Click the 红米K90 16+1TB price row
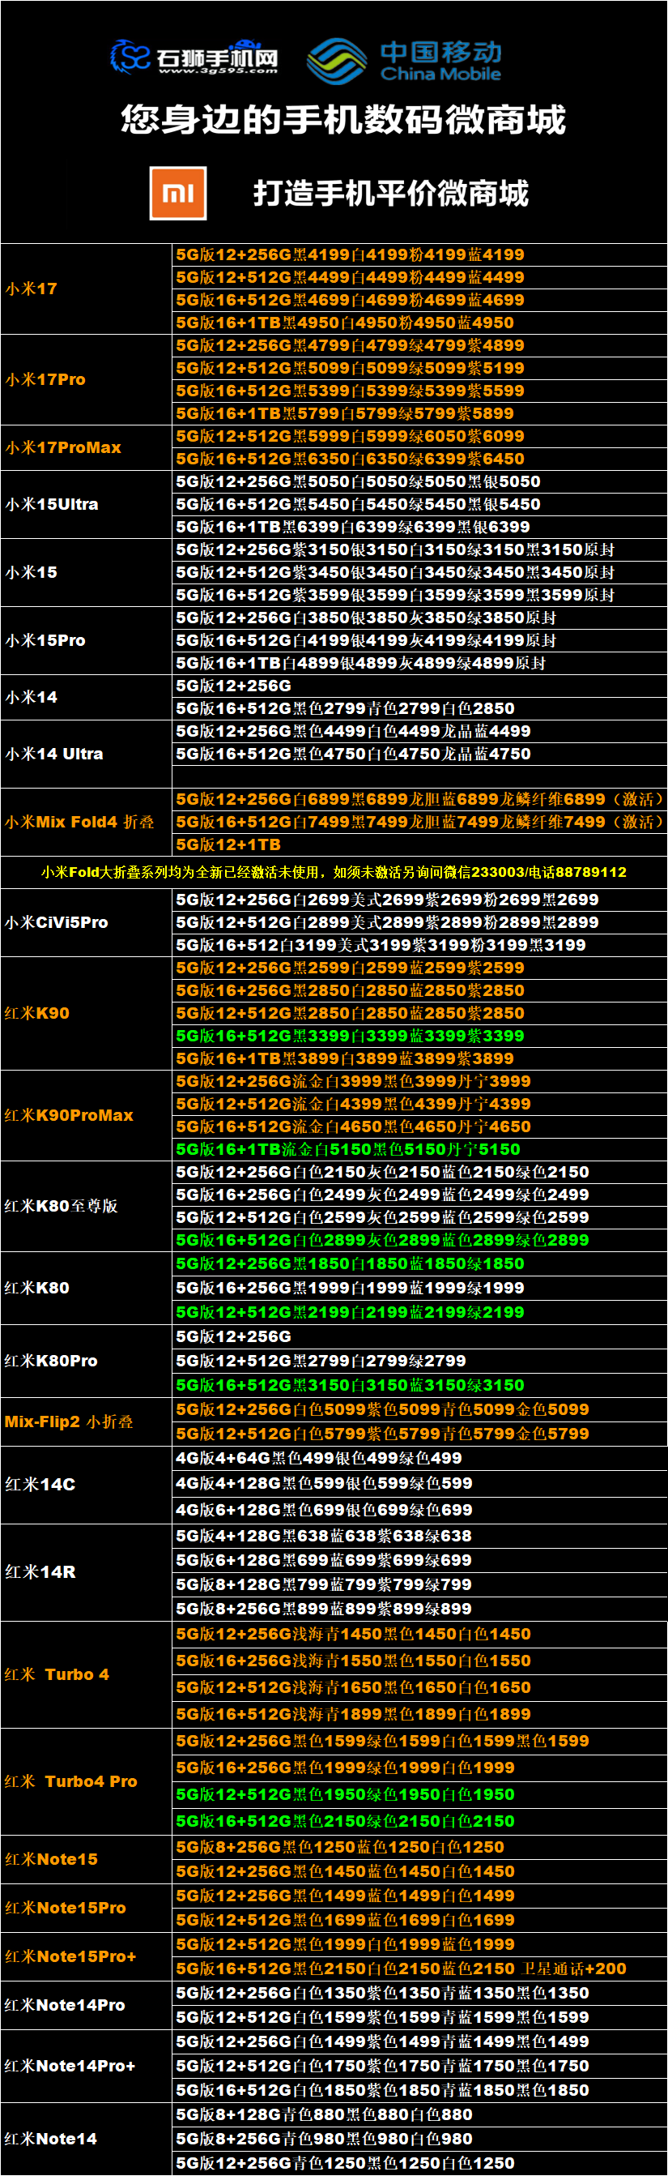Screen dimensions: 668x2176 point(345,1058)
